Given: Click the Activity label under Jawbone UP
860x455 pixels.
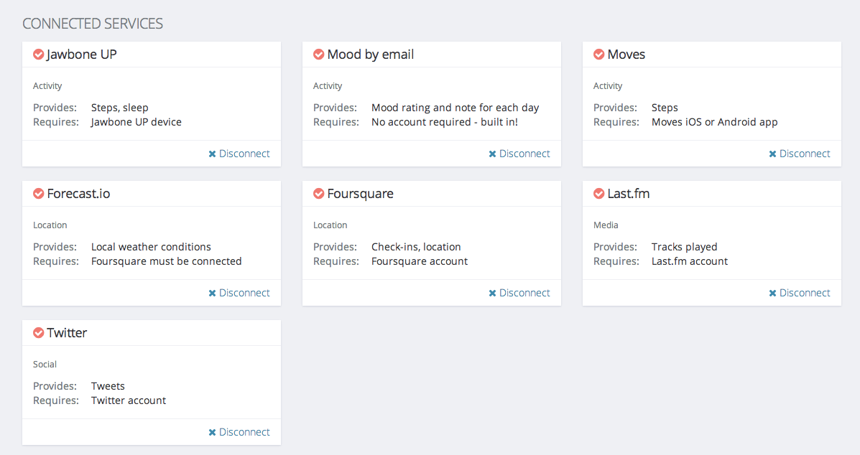Looking at the screenshot, I should click(x=47, y=86).
